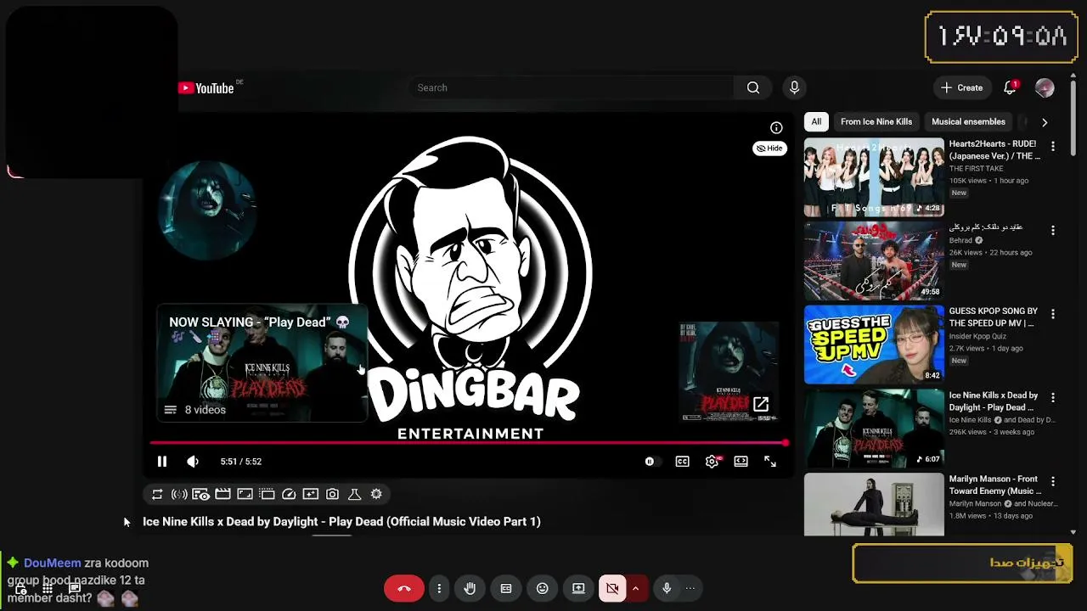
Task: Click the dotted-top window icon in extension toolbar
Action: 267,494
